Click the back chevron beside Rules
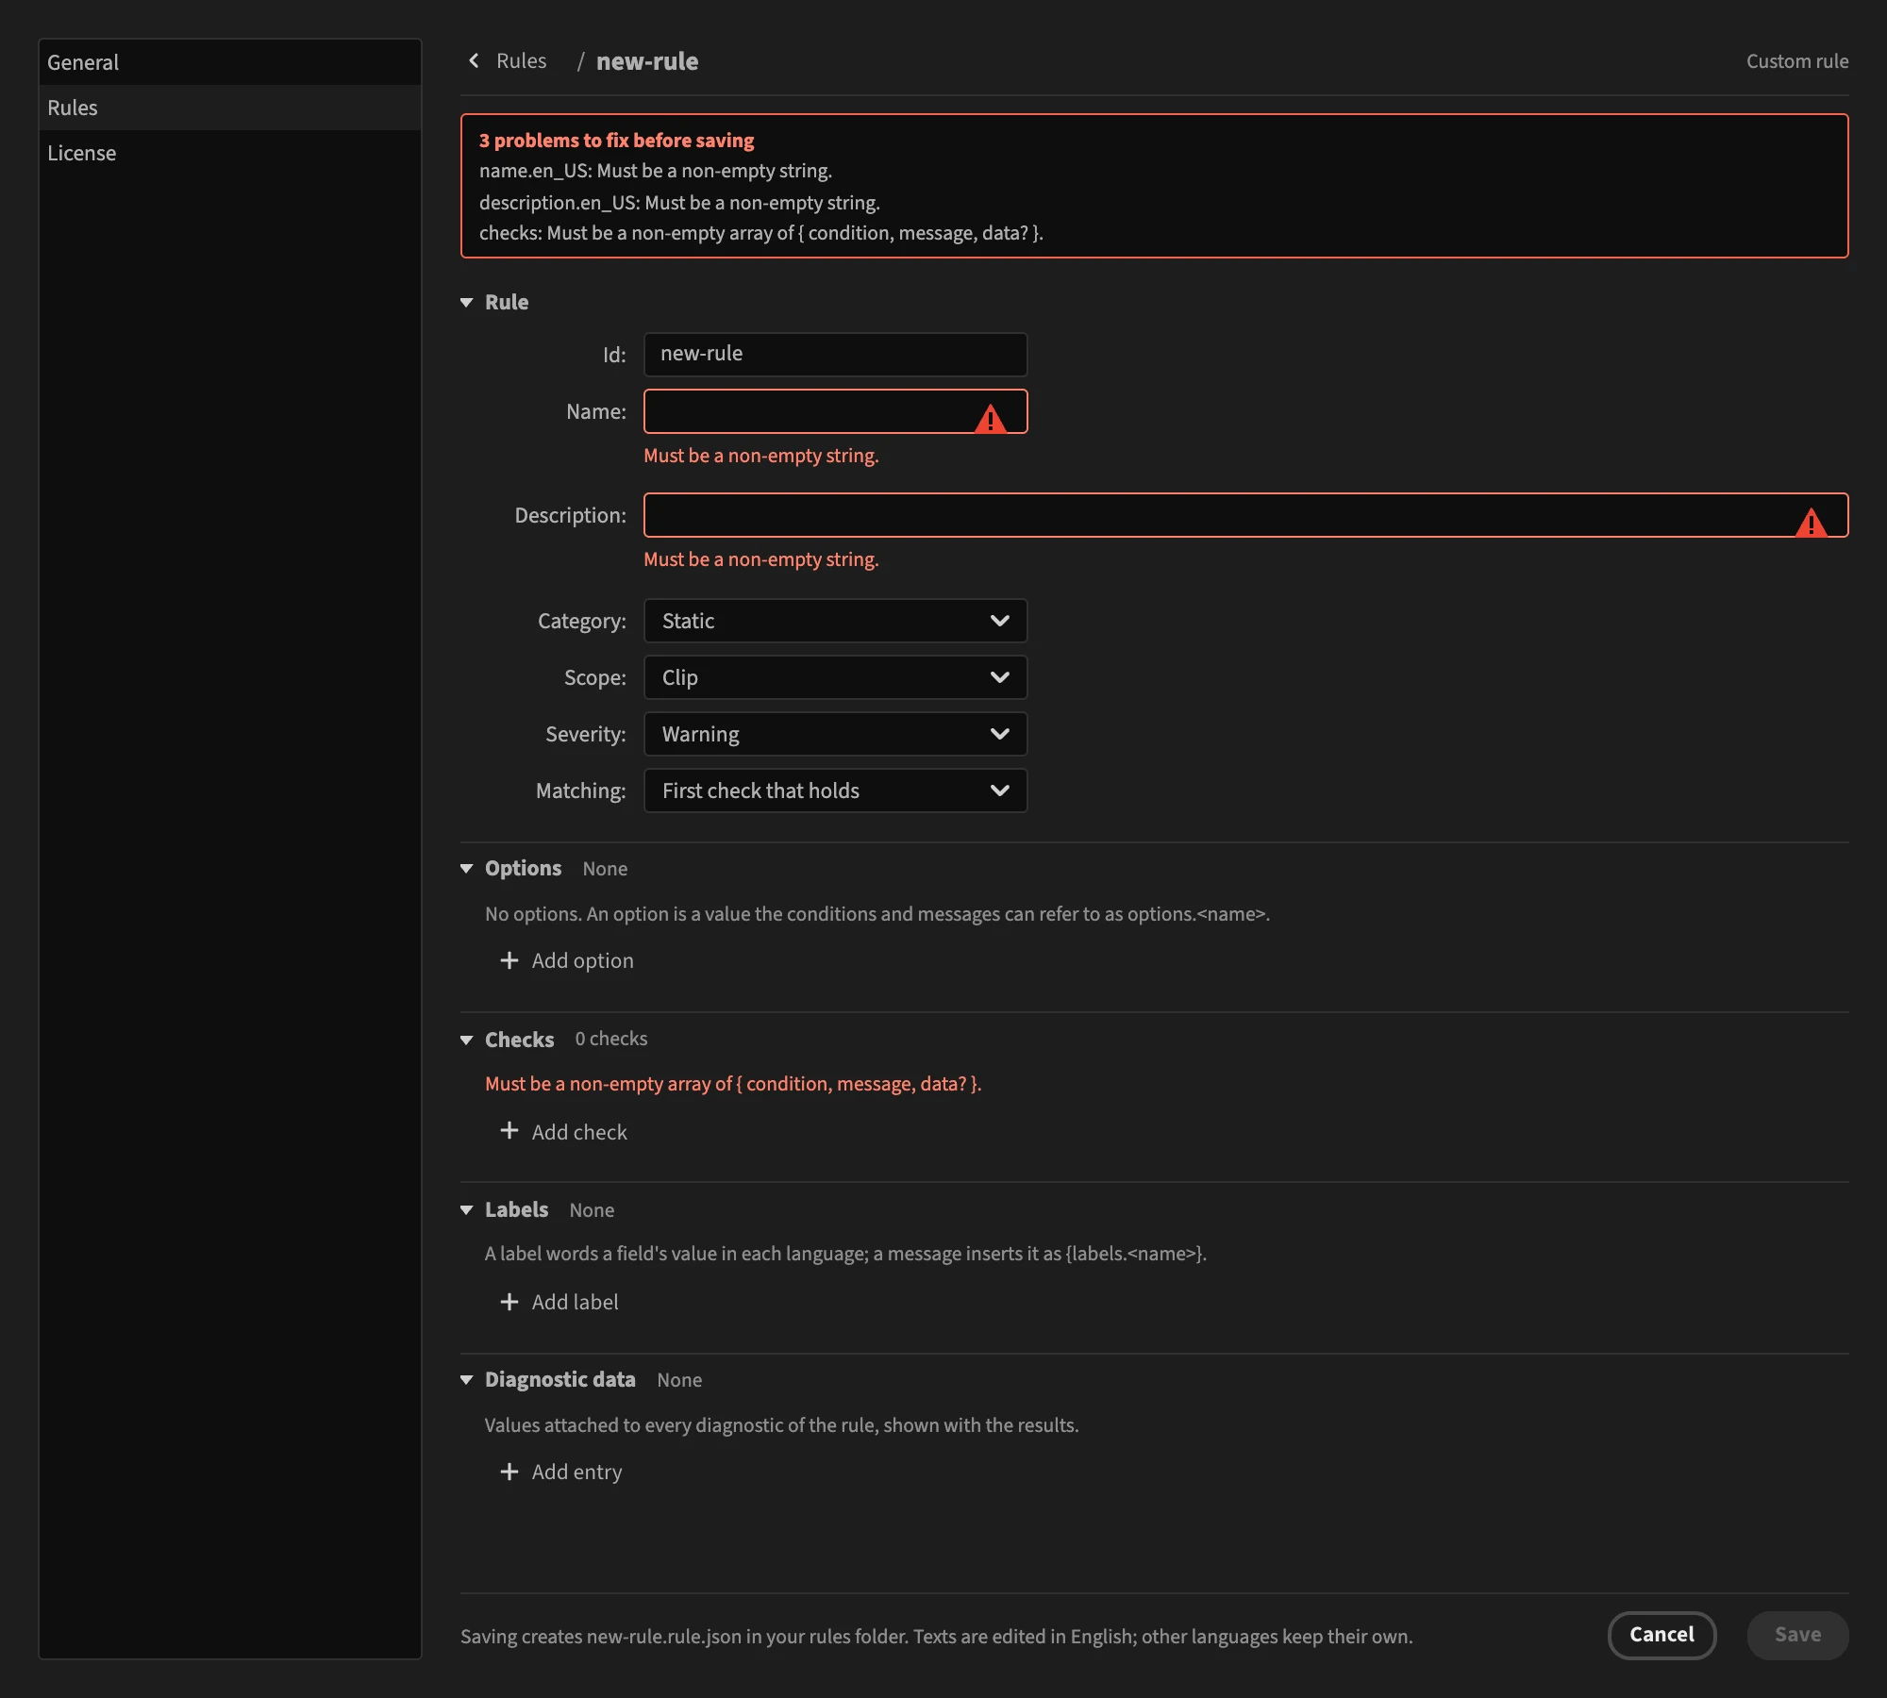1887x1698 pixels. click(474, 60)
